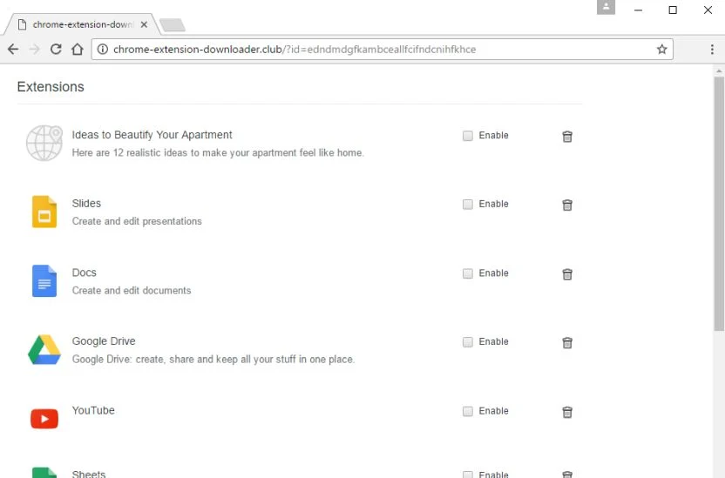Delete the Google Drive extension

[567, 342]
